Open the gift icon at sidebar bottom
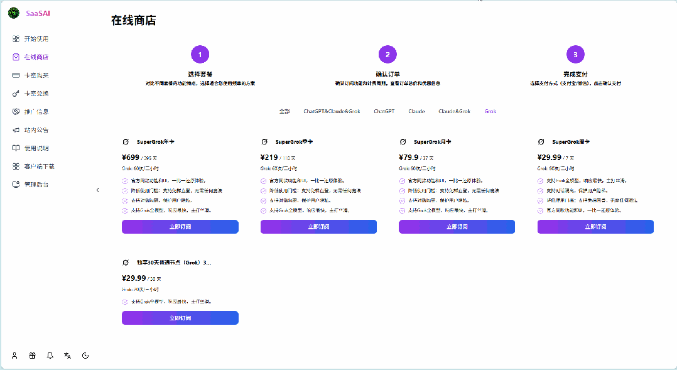This screenshot has height=370, width=677. click(x=33, y=356)
